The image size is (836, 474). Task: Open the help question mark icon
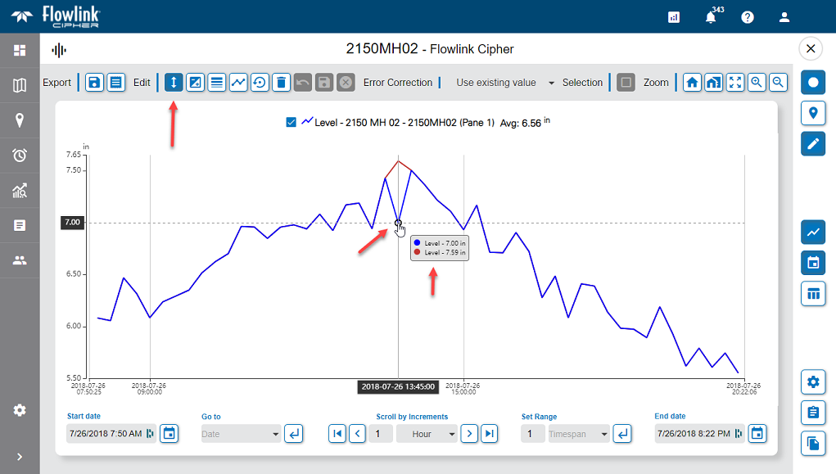748,17
